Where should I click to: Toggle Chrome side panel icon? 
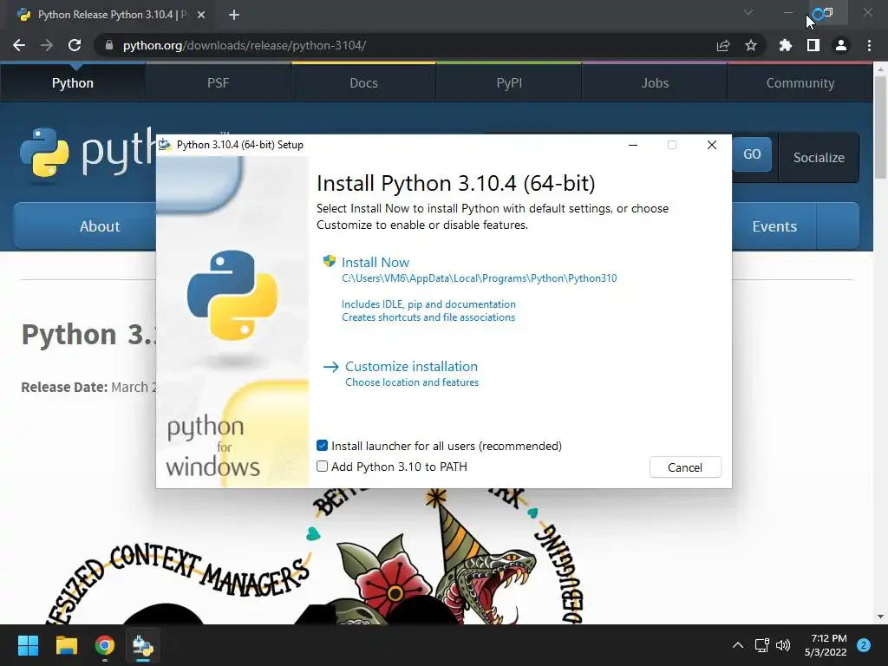(813, 45)
